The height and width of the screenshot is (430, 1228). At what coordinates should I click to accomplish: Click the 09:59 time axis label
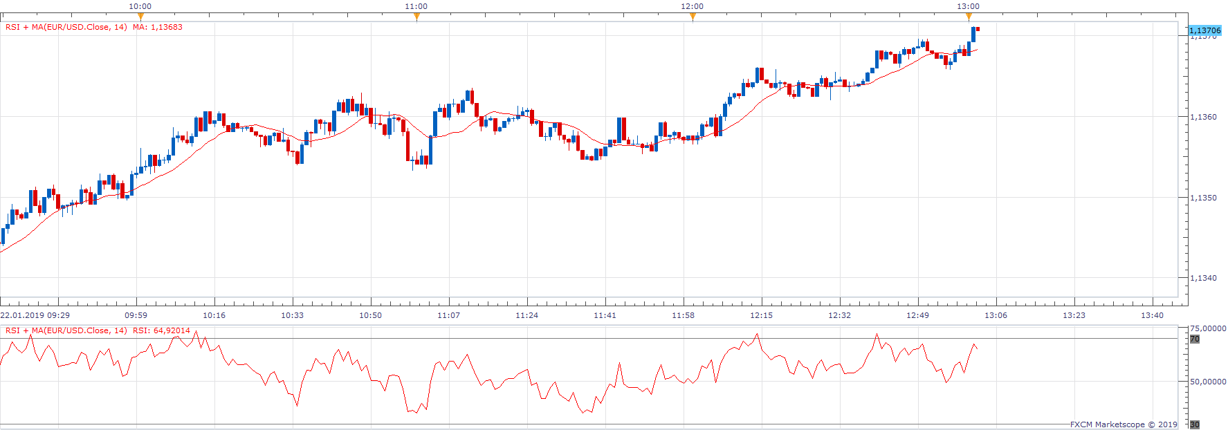tap(136, 315)
